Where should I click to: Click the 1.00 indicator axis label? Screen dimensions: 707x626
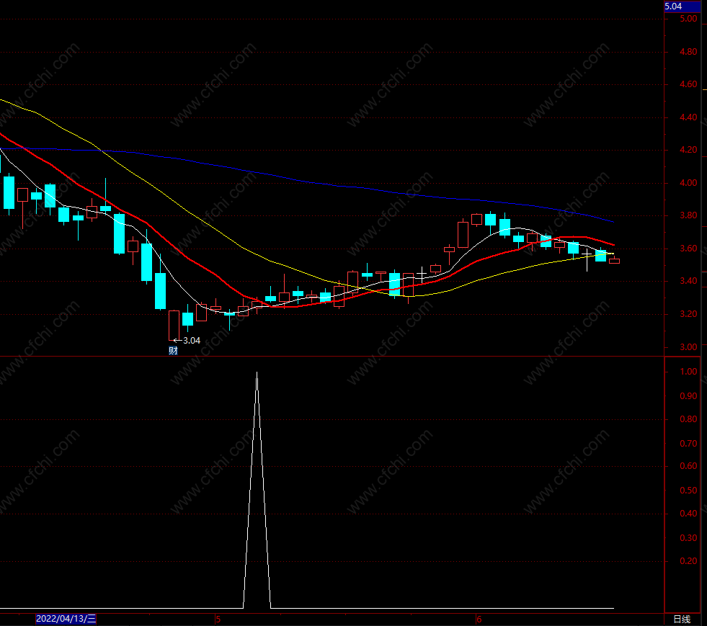click(688, 372)
